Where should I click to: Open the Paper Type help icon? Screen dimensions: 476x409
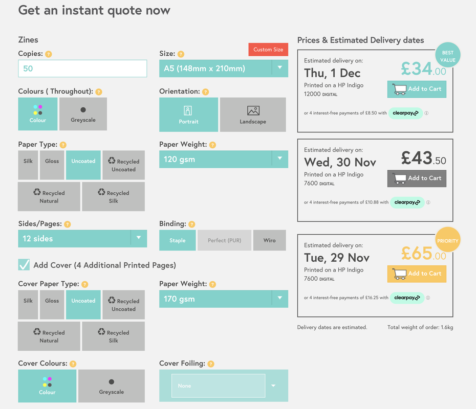pyautogui.click(x=63, y=145)
